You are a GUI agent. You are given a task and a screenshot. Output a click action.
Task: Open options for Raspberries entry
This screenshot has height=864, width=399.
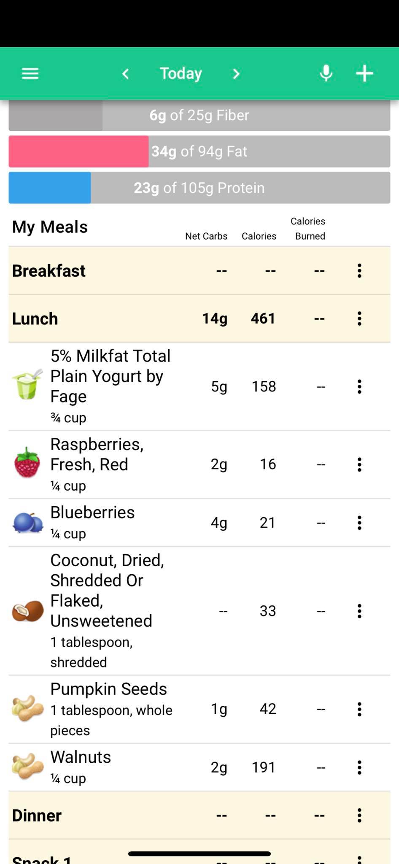point(359,464)
